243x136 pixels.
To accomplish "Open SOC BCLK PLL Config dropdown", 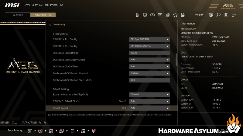I will coord(149,46).
